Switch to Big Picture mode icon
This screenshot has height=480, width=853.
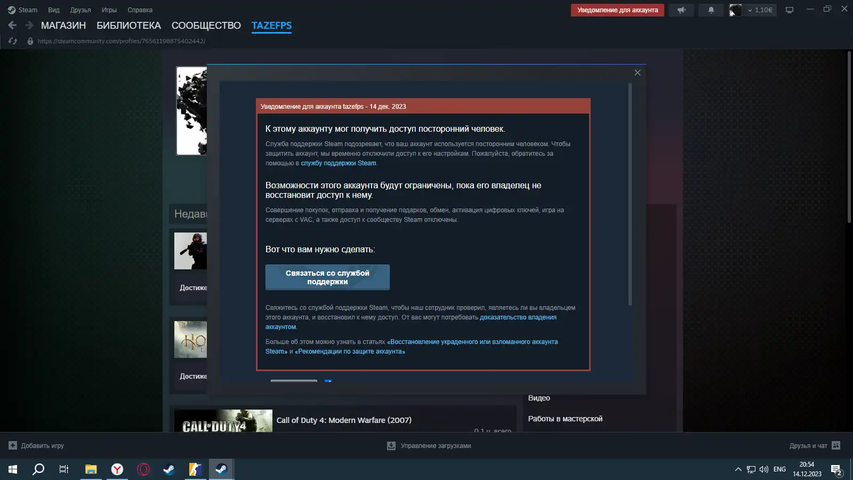[790, 10]
